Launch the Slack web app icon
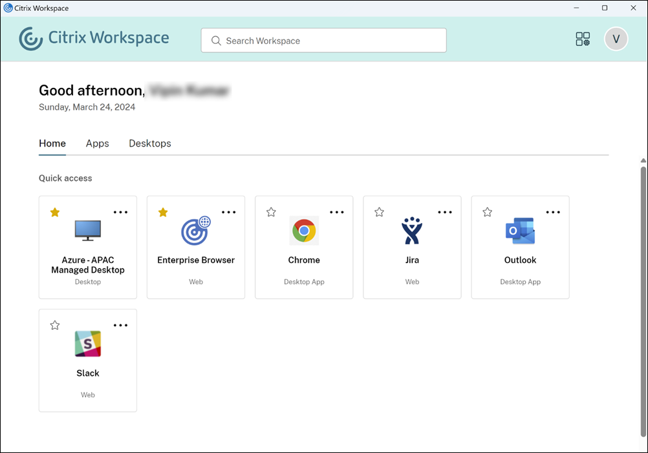The height and width of the screenshot is (453, 648). point(88,344)
